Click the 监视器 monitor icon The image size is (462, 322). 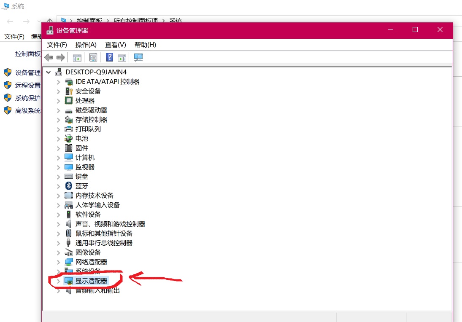click(69, 167)
